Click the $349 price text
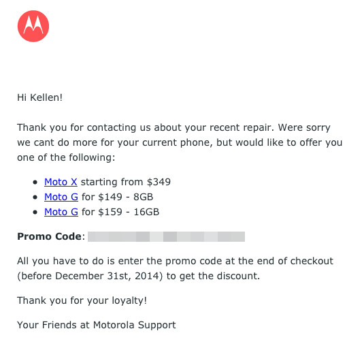364x346 pixels. pyautogui.click(x=159, y=182)
